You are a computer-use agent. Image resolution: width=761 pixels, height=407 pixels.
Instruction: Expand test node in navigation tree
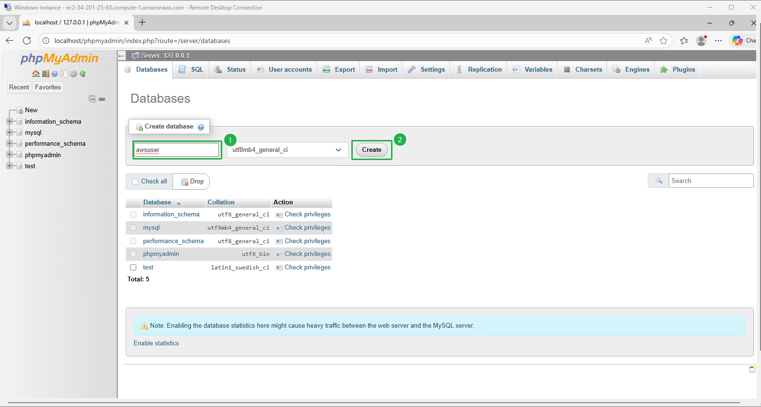tap(10, 166)
